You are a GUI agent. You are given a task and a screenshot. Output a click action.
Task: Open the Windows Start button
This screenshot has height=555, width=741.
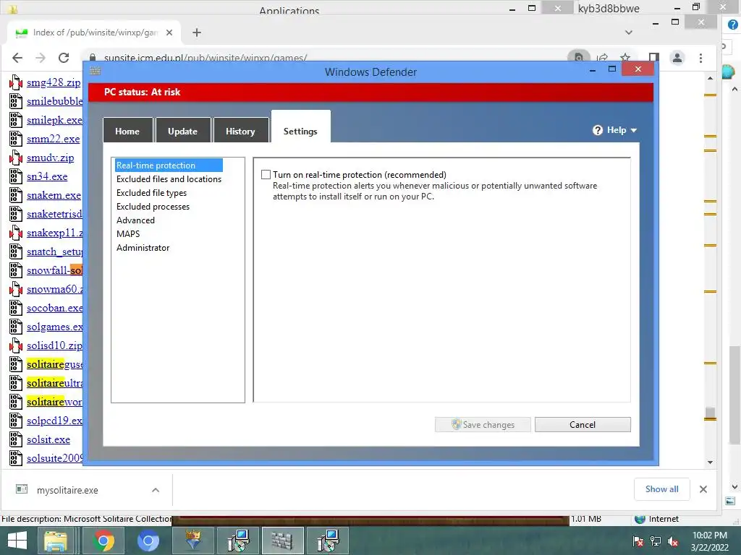(17, 541)
